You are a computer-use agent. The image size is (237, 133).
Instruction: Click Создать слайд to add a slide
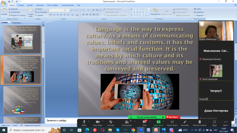[x=31, y=13]
